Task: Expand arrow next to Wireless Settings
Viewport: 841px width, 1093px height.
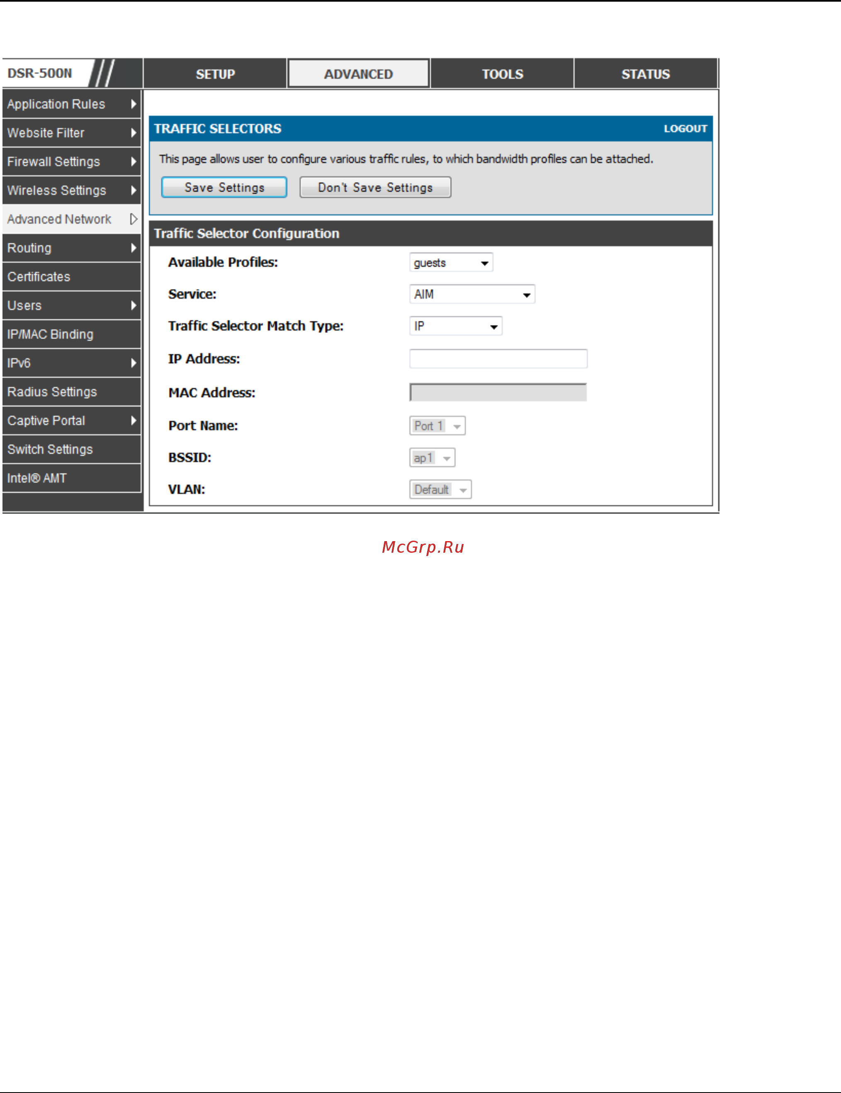Action: point(134,191)
